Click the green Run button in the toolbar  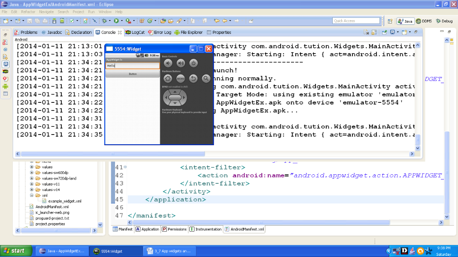(x=116, y=21)
